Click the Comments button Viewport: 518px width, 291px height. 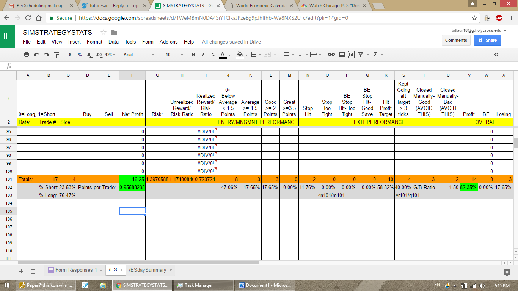[x=456, y=40]
